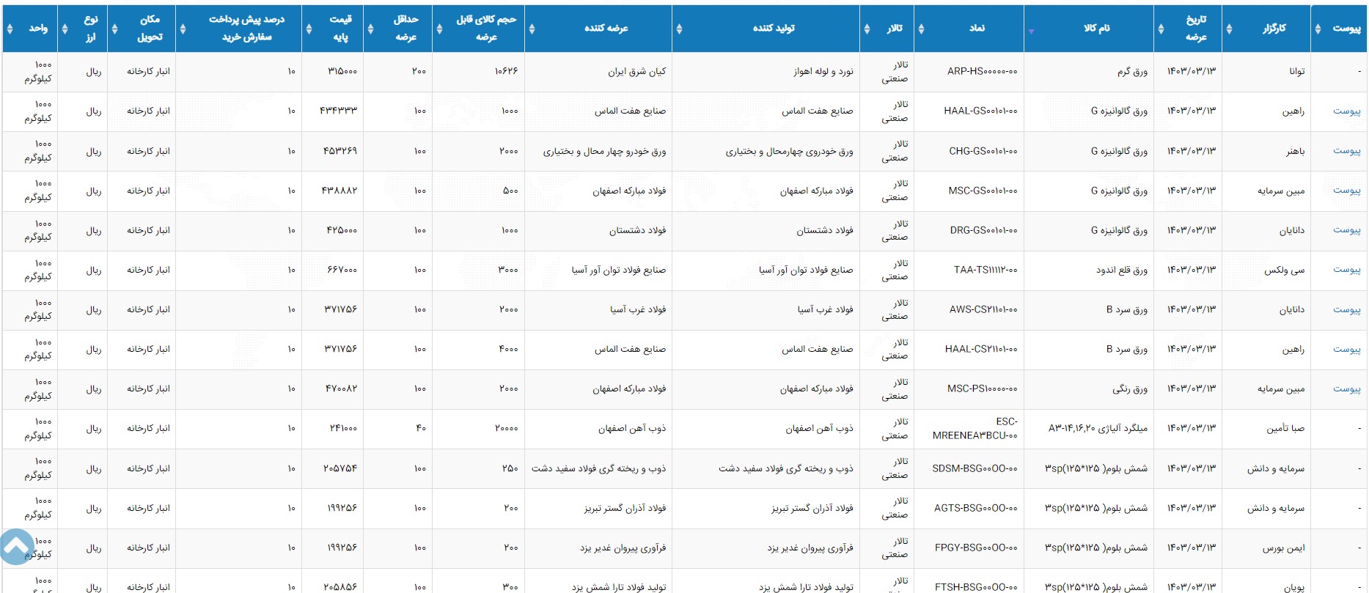The width and height of the screenshot is (1369, 593).
Task: Click product میلگرد آلیاژی A3-14,16,20
Action: [1098, 429]
